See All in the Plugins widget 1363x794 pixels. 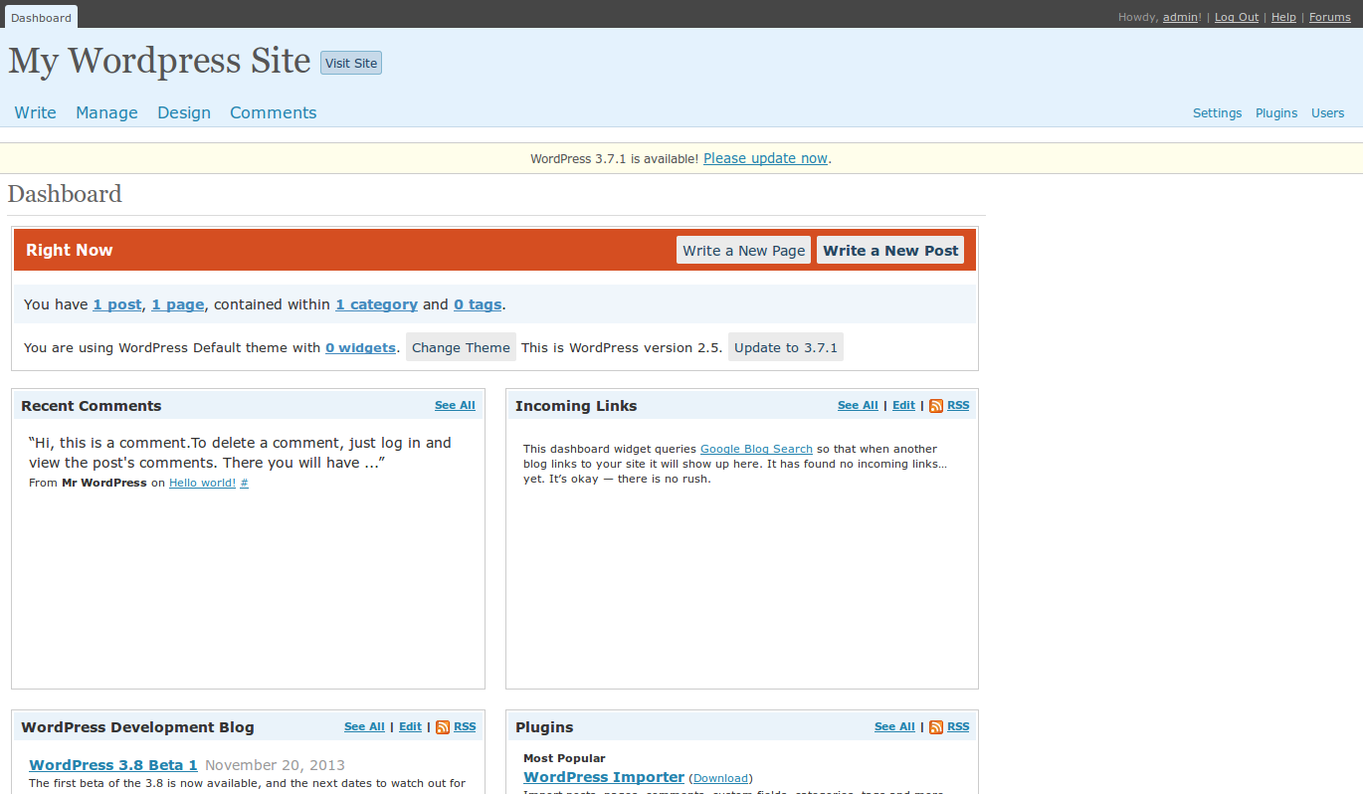894,726
